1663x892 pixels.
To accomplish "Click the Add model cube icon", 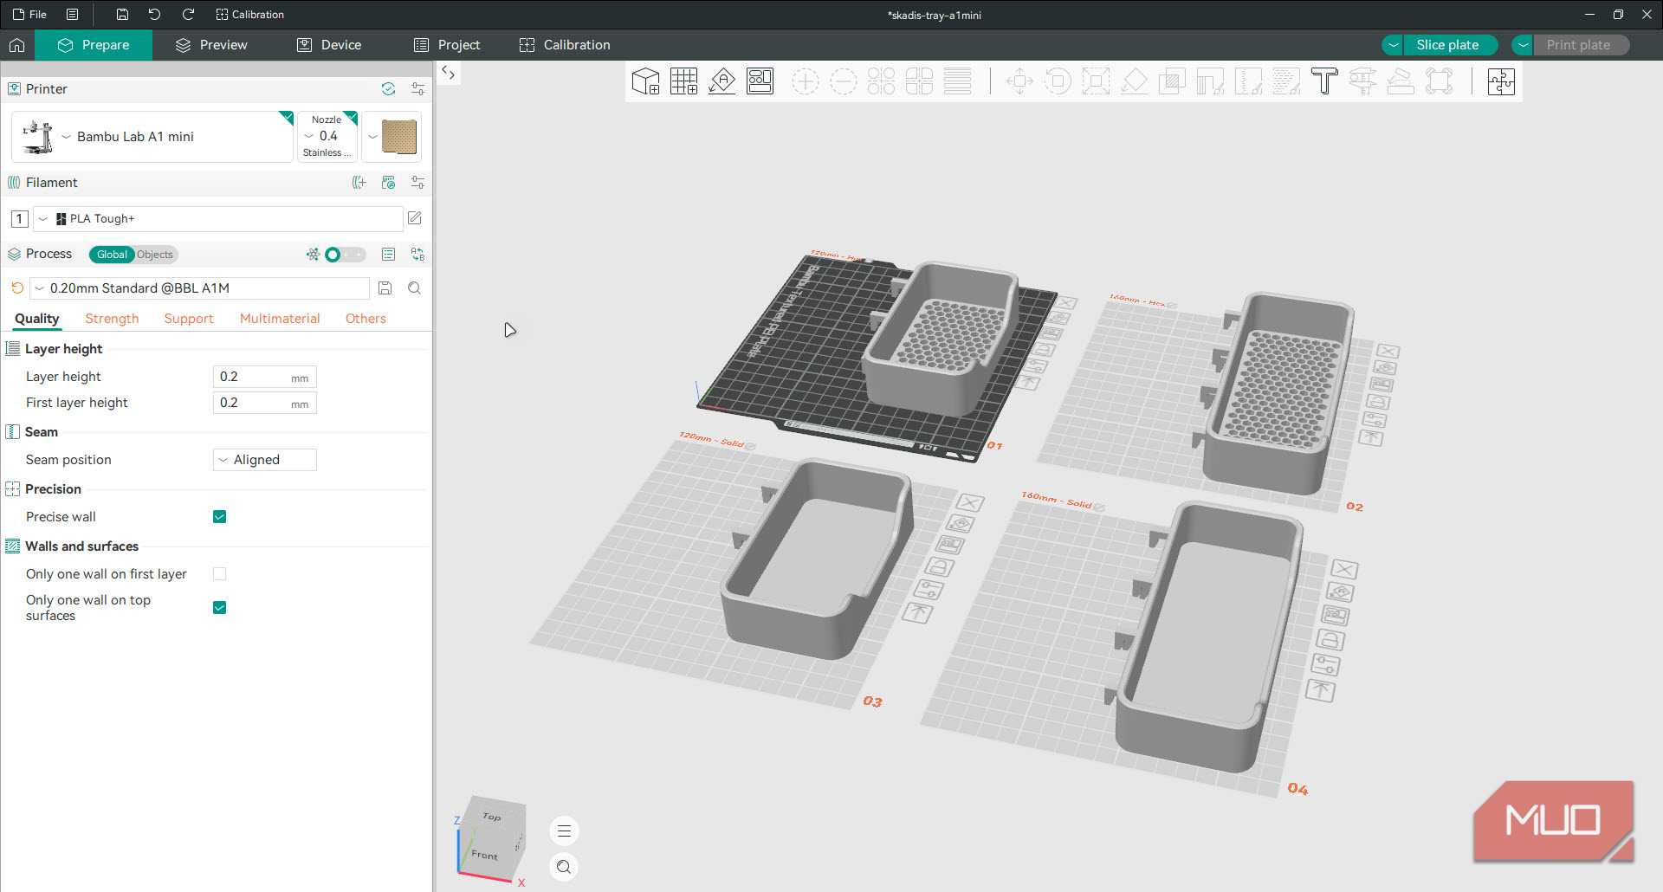I will (645, 81).
